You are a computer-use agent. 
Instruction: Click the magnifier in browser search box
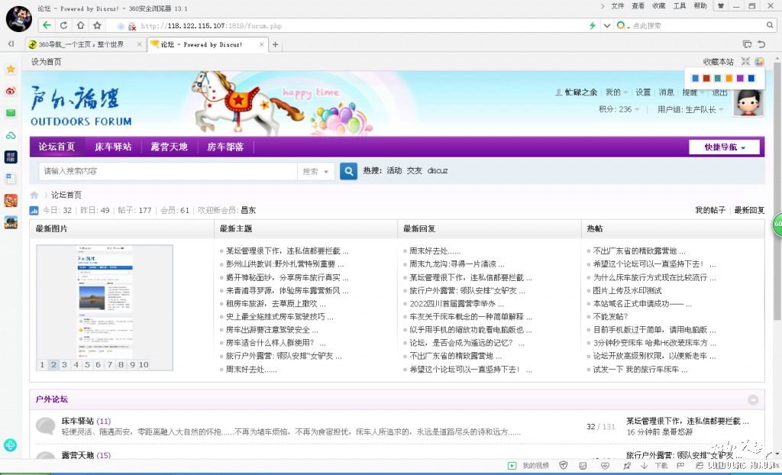tap(770, 25)
